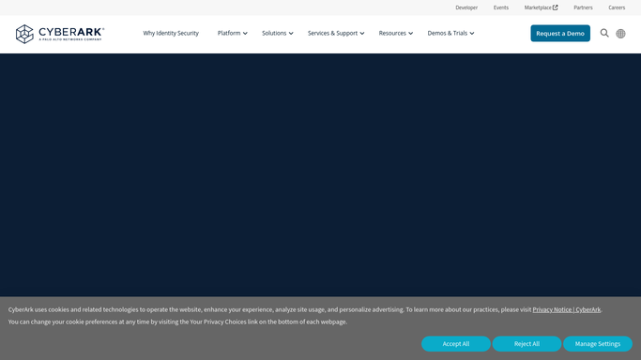Go home via the CyberArk logo

[x=60, y=34]
